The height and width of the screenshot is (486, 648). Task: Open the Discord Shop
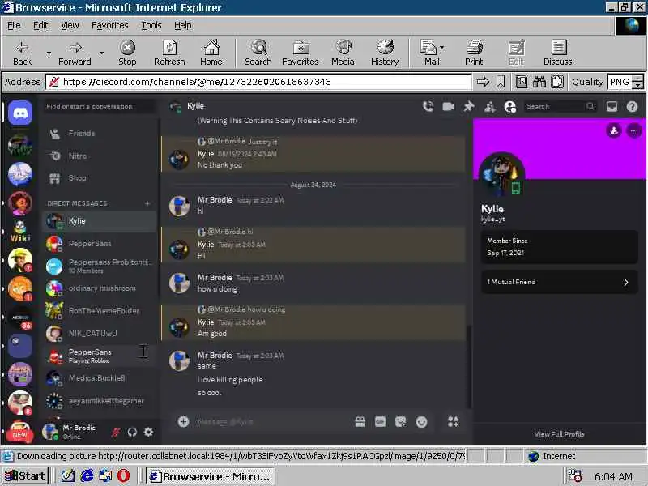coord(100,178)
